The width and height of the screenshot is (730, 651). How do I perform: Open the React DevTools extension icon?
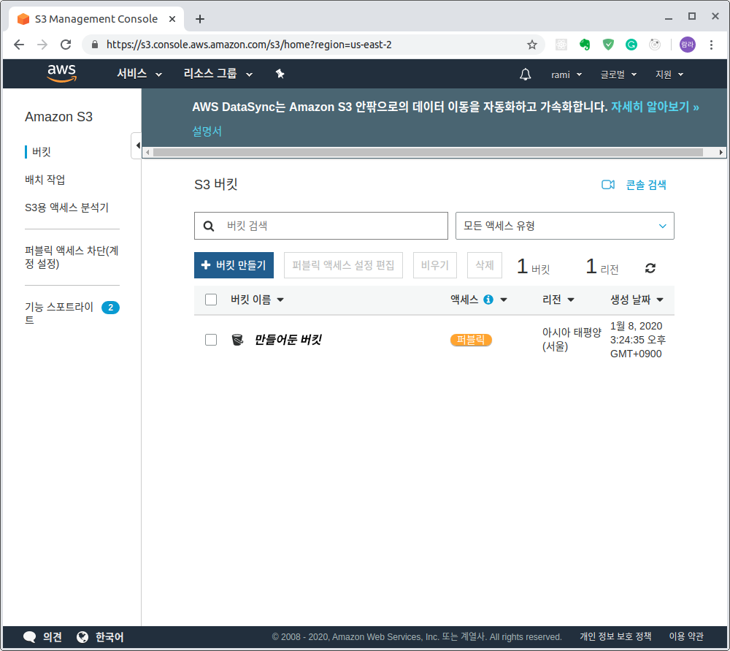tap(561, 45)
